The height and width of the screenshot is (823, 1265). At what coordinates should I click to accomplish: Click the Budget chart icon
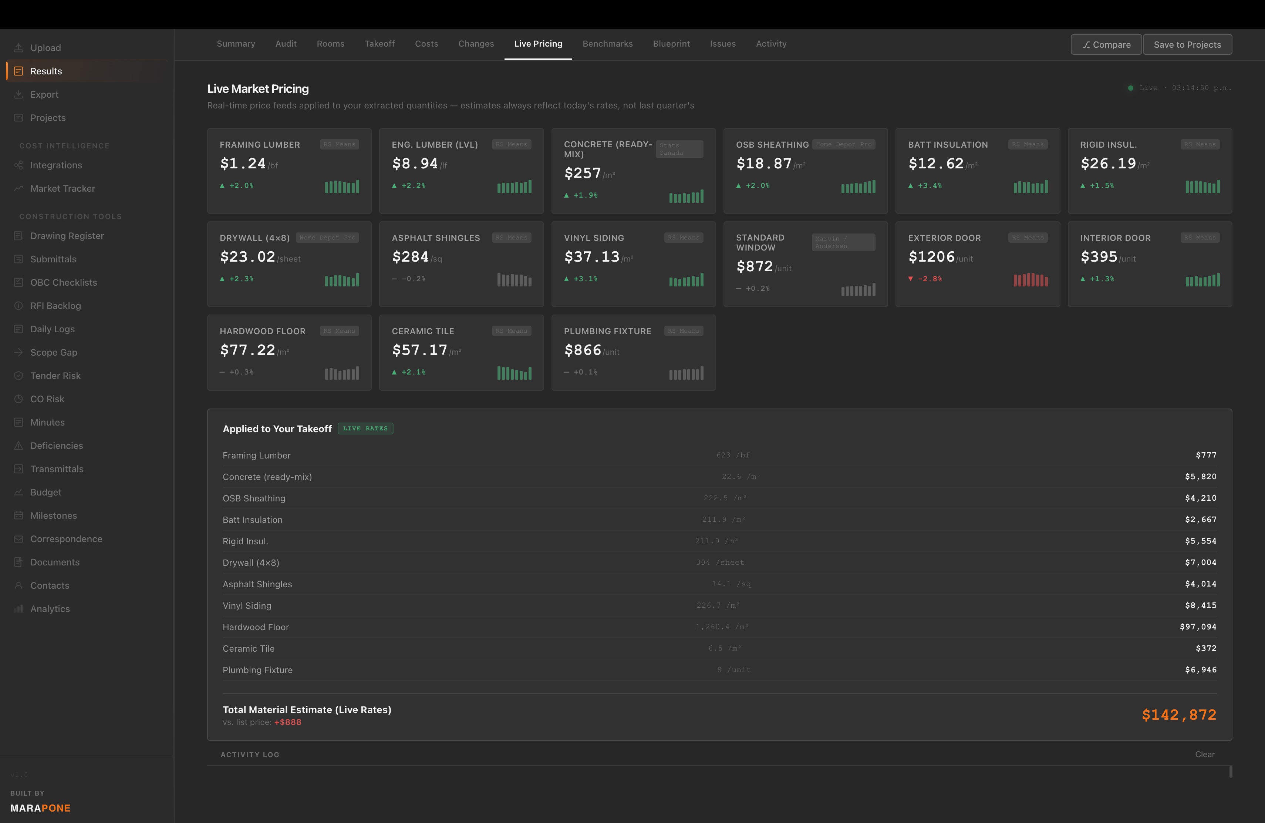click(18, 492)
